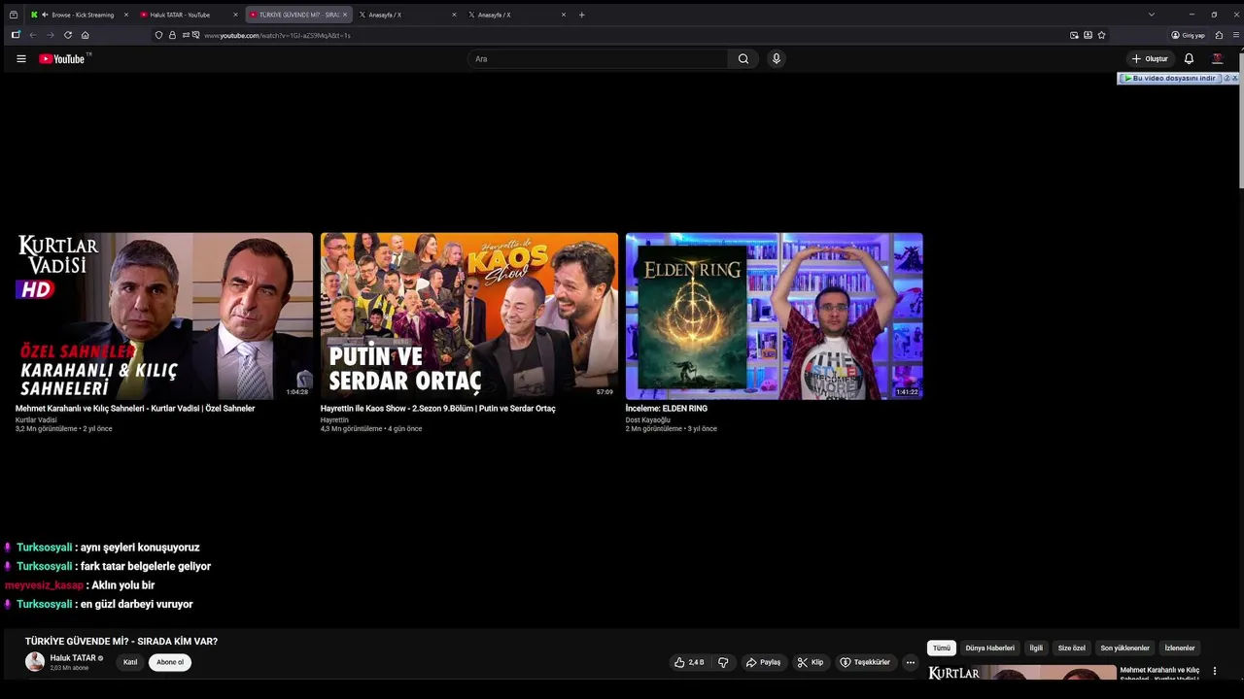The image size is (1244, 699).
Task: Open the browser home page icon
Action: (x=86, y=35)
